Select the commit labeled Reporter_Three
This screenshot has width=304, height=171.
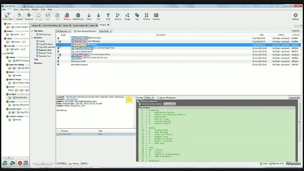178,38
